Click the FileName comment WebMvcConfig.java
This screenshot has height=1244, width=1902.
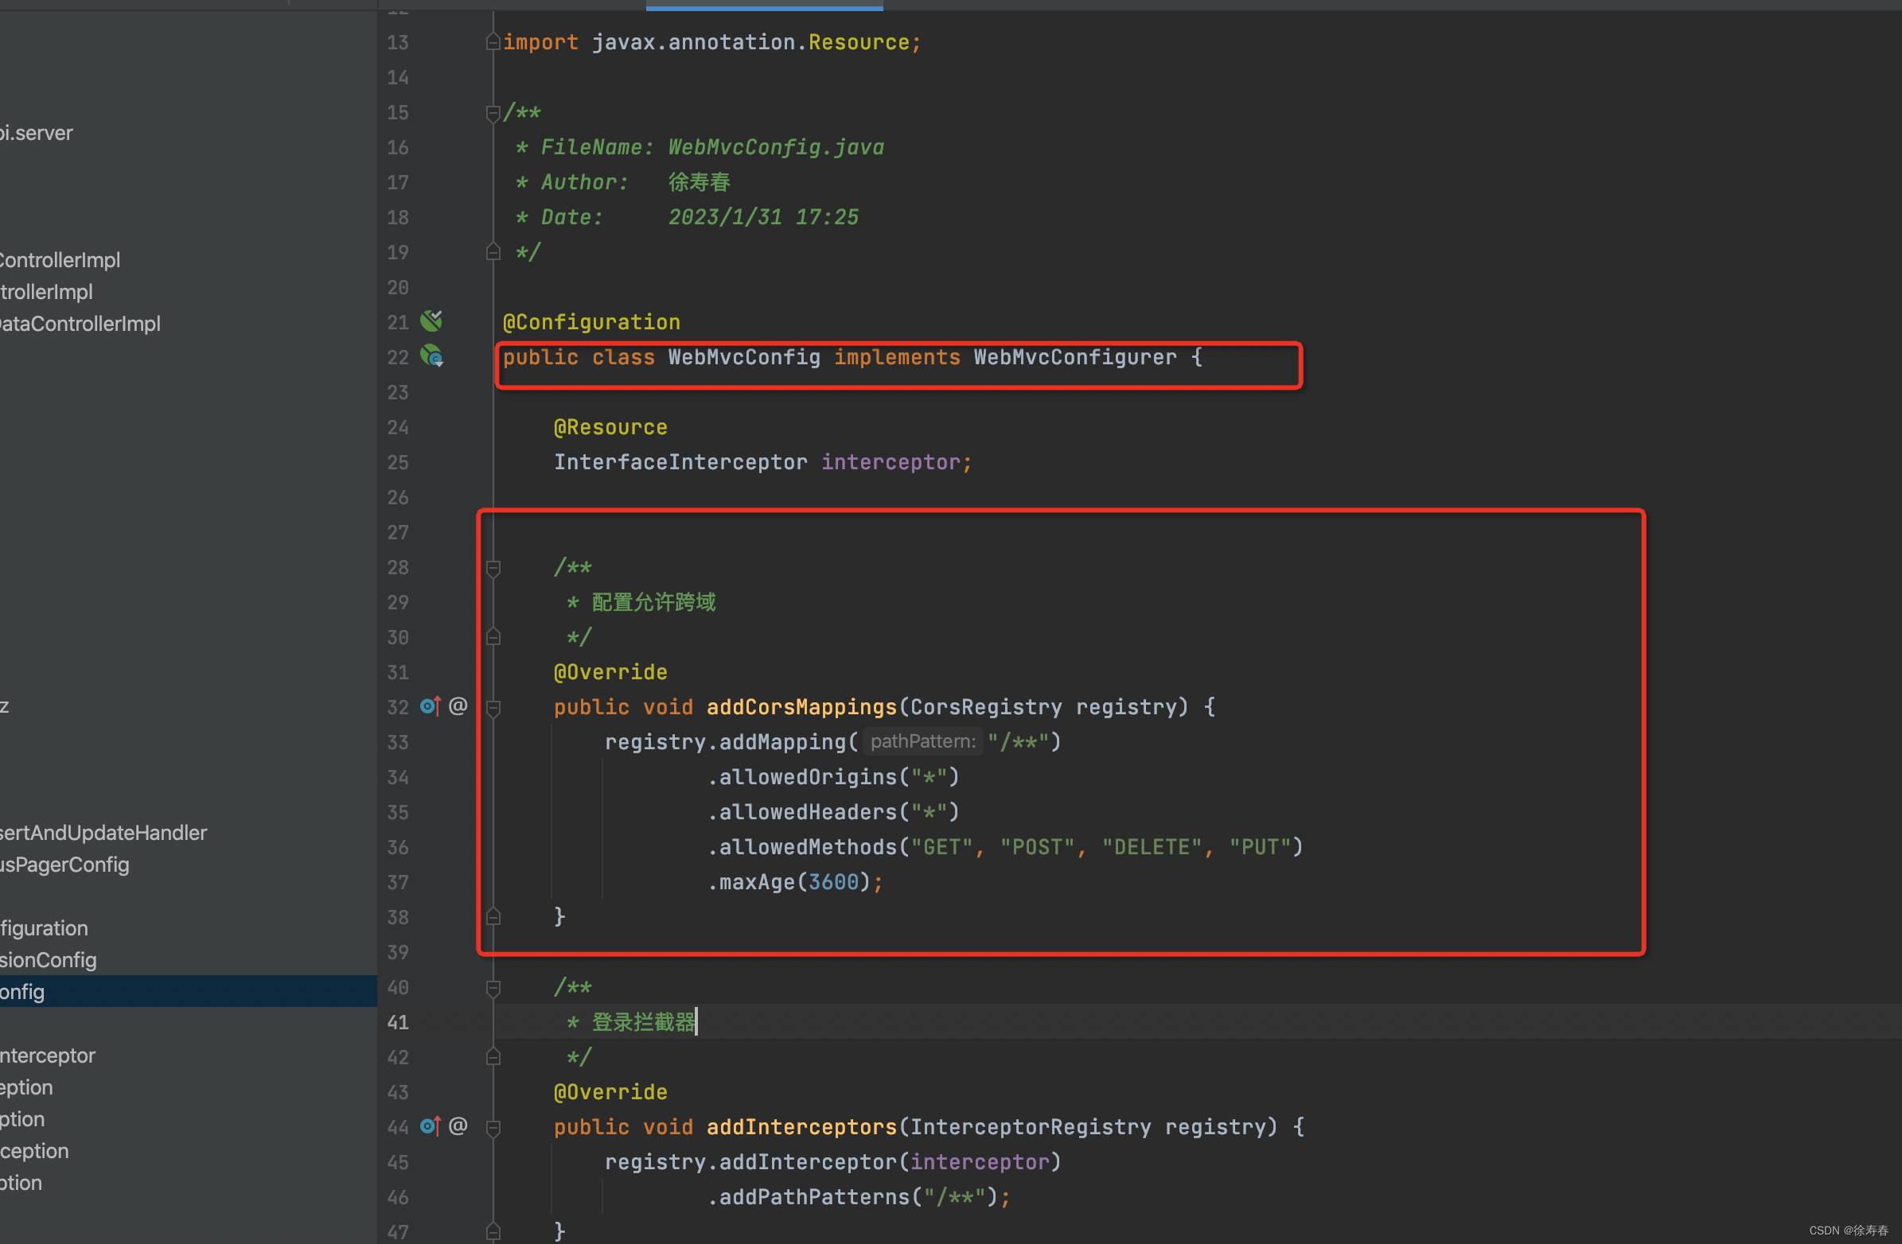[x=776, y=147]
